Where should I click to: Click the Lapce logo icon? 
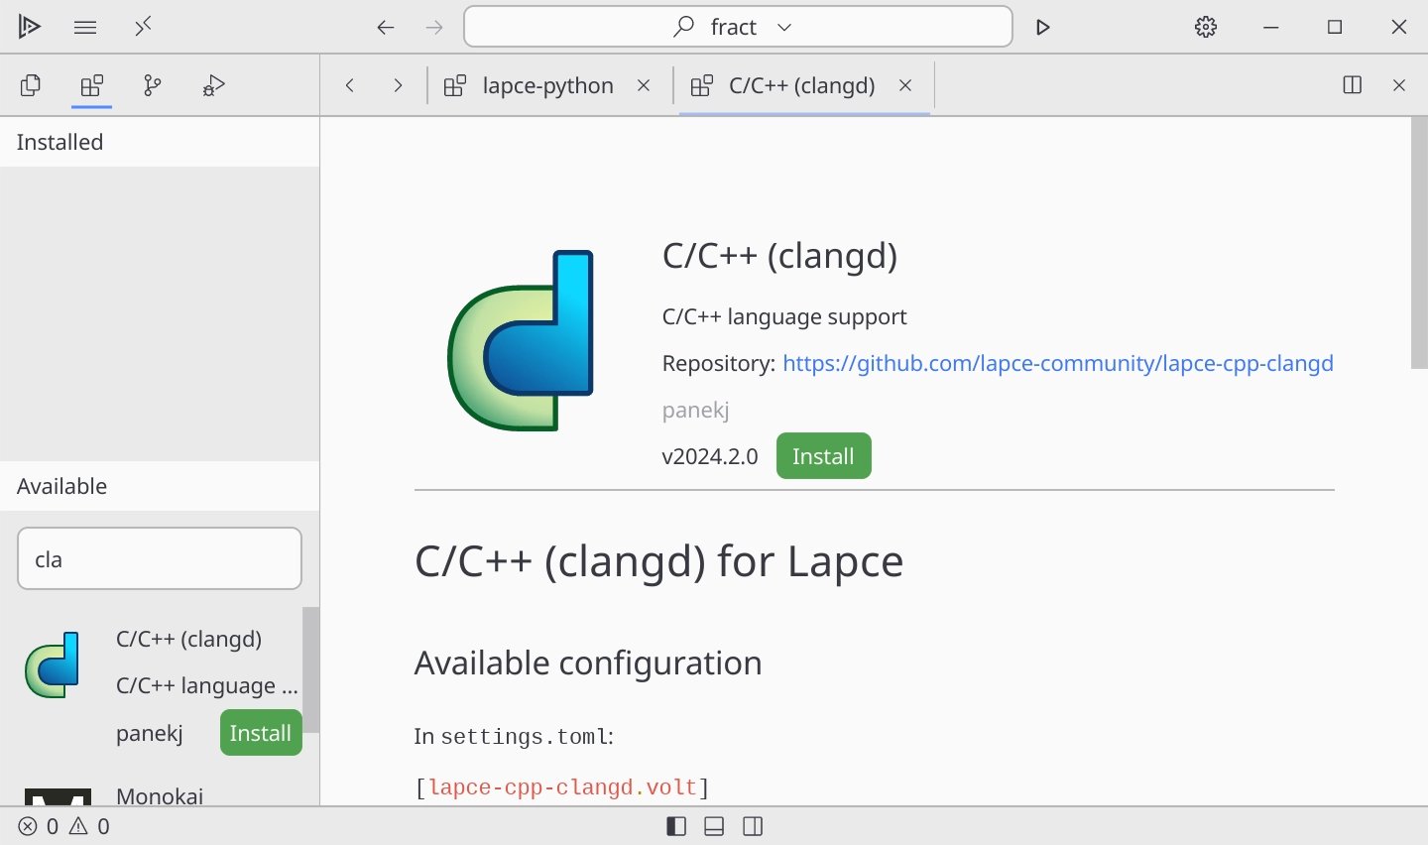(x=30, y=27)
